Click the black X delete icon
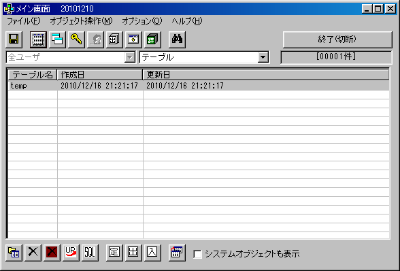The width and height of the screenshot is (400, 271). 33,253
